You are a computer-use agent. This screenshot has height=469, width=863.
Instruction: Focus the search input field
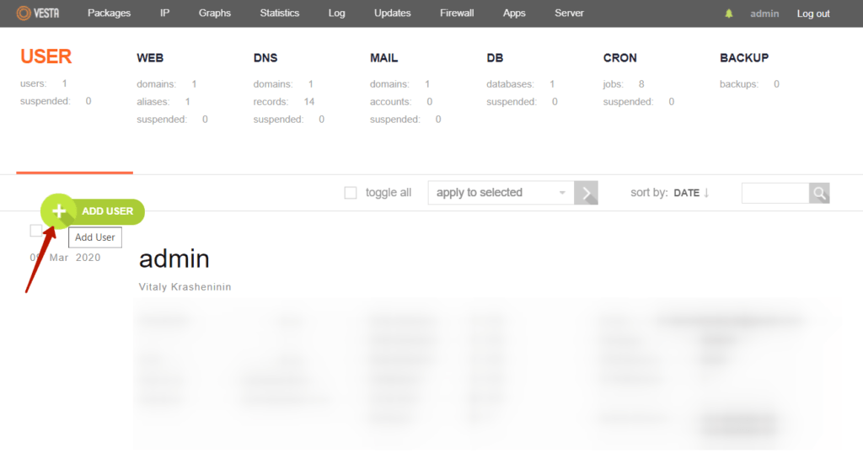tap(775, 193)
